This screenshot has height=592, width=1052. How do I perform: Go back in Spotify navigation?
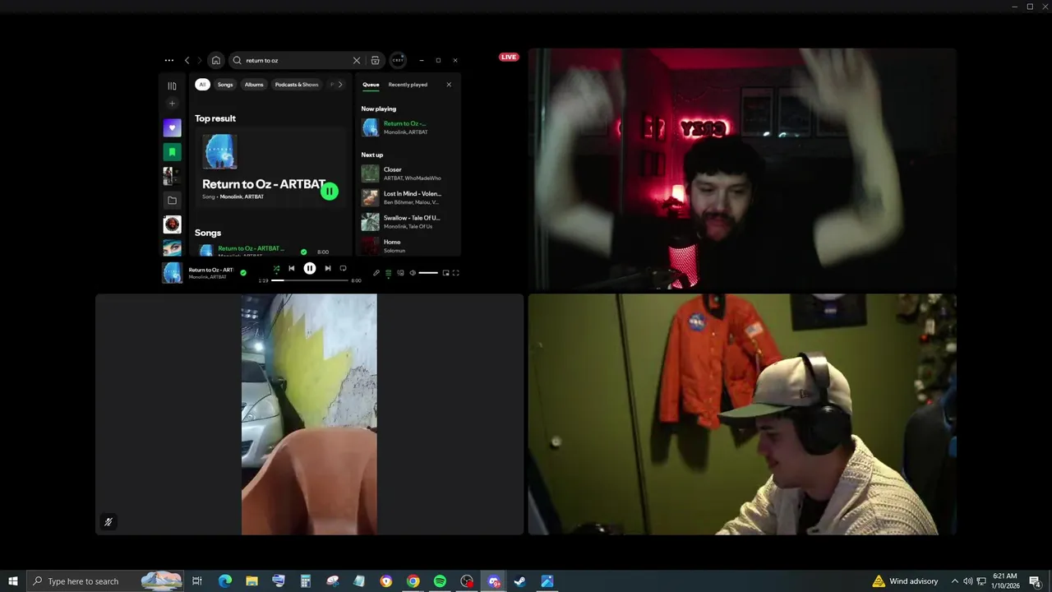[x=187, y=60]
